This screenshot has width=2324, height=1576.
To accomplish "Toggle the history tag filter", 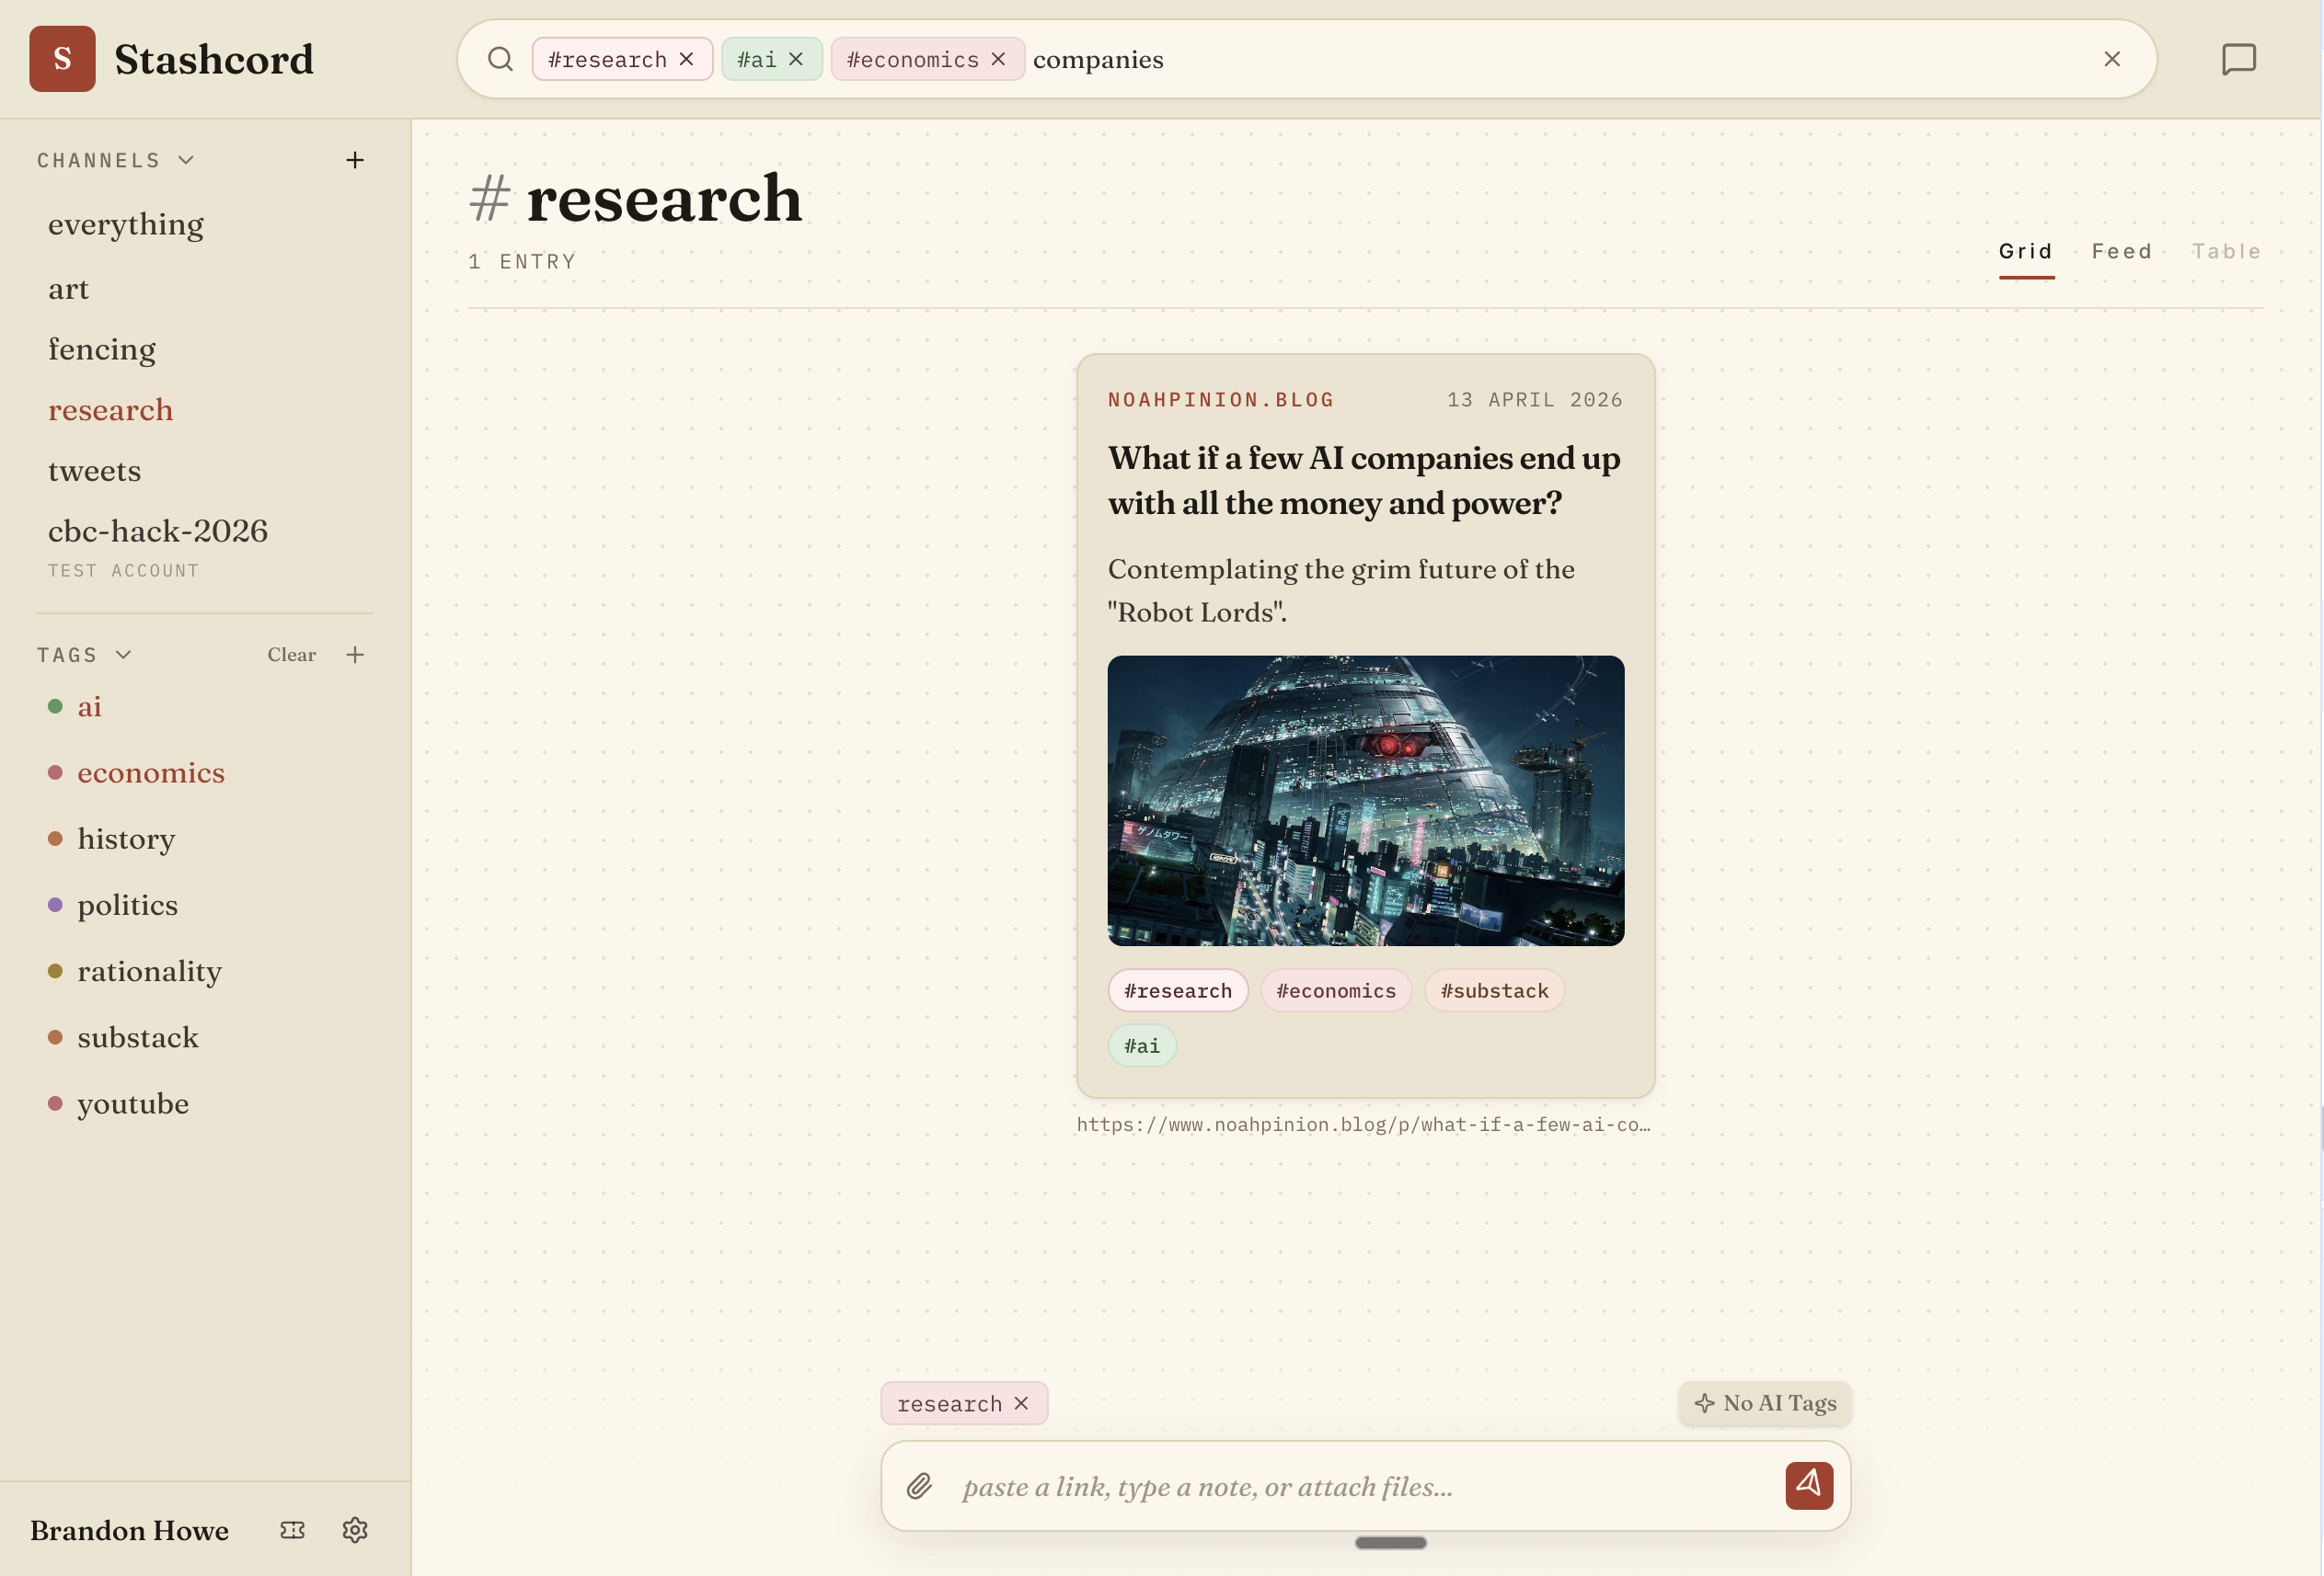I will pyautogui.click(x=126, y=839).
